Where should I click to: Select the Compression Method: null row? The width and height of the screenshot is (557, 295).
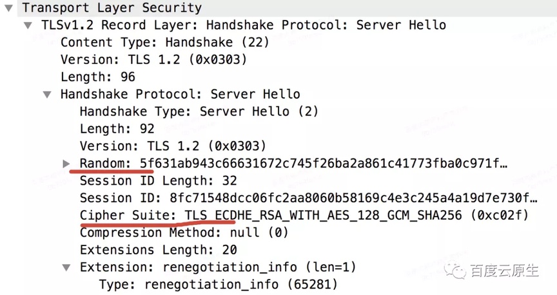(184, 233)
